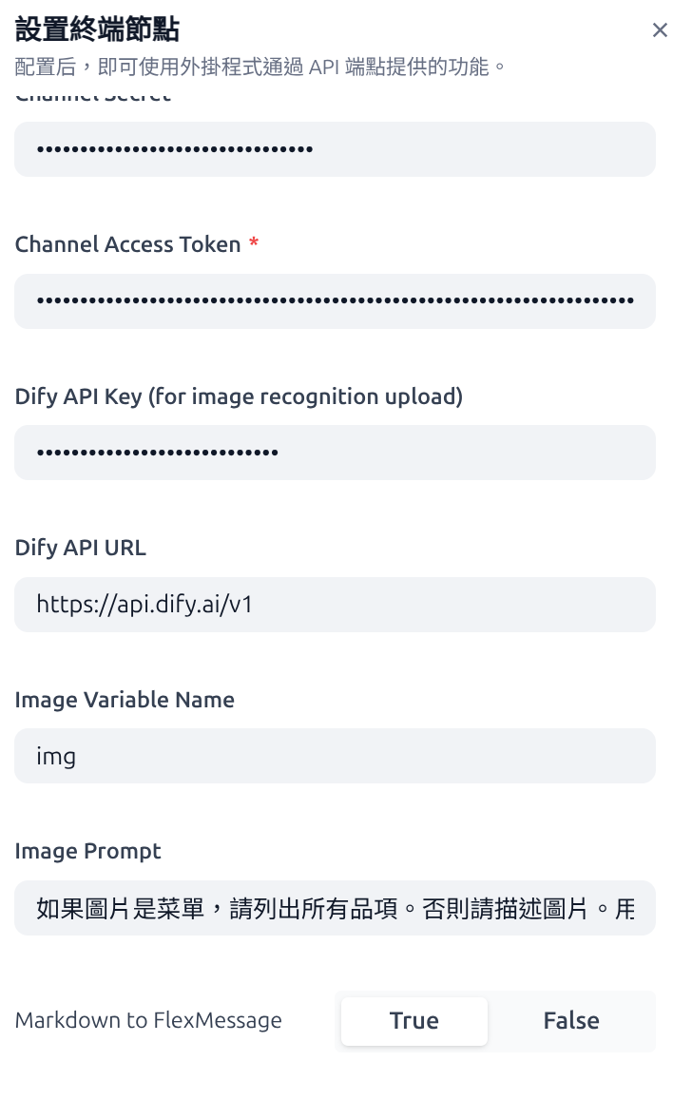Click the Dify API URL label
Screen dimensions: 673x1100
[81, 548]
